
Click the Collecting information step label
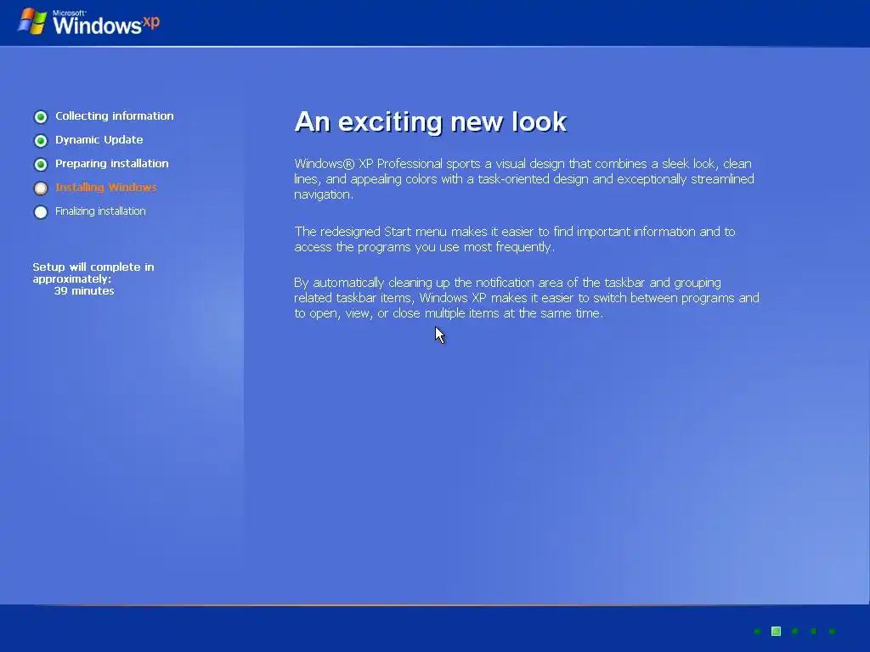[x=115, y=115]
